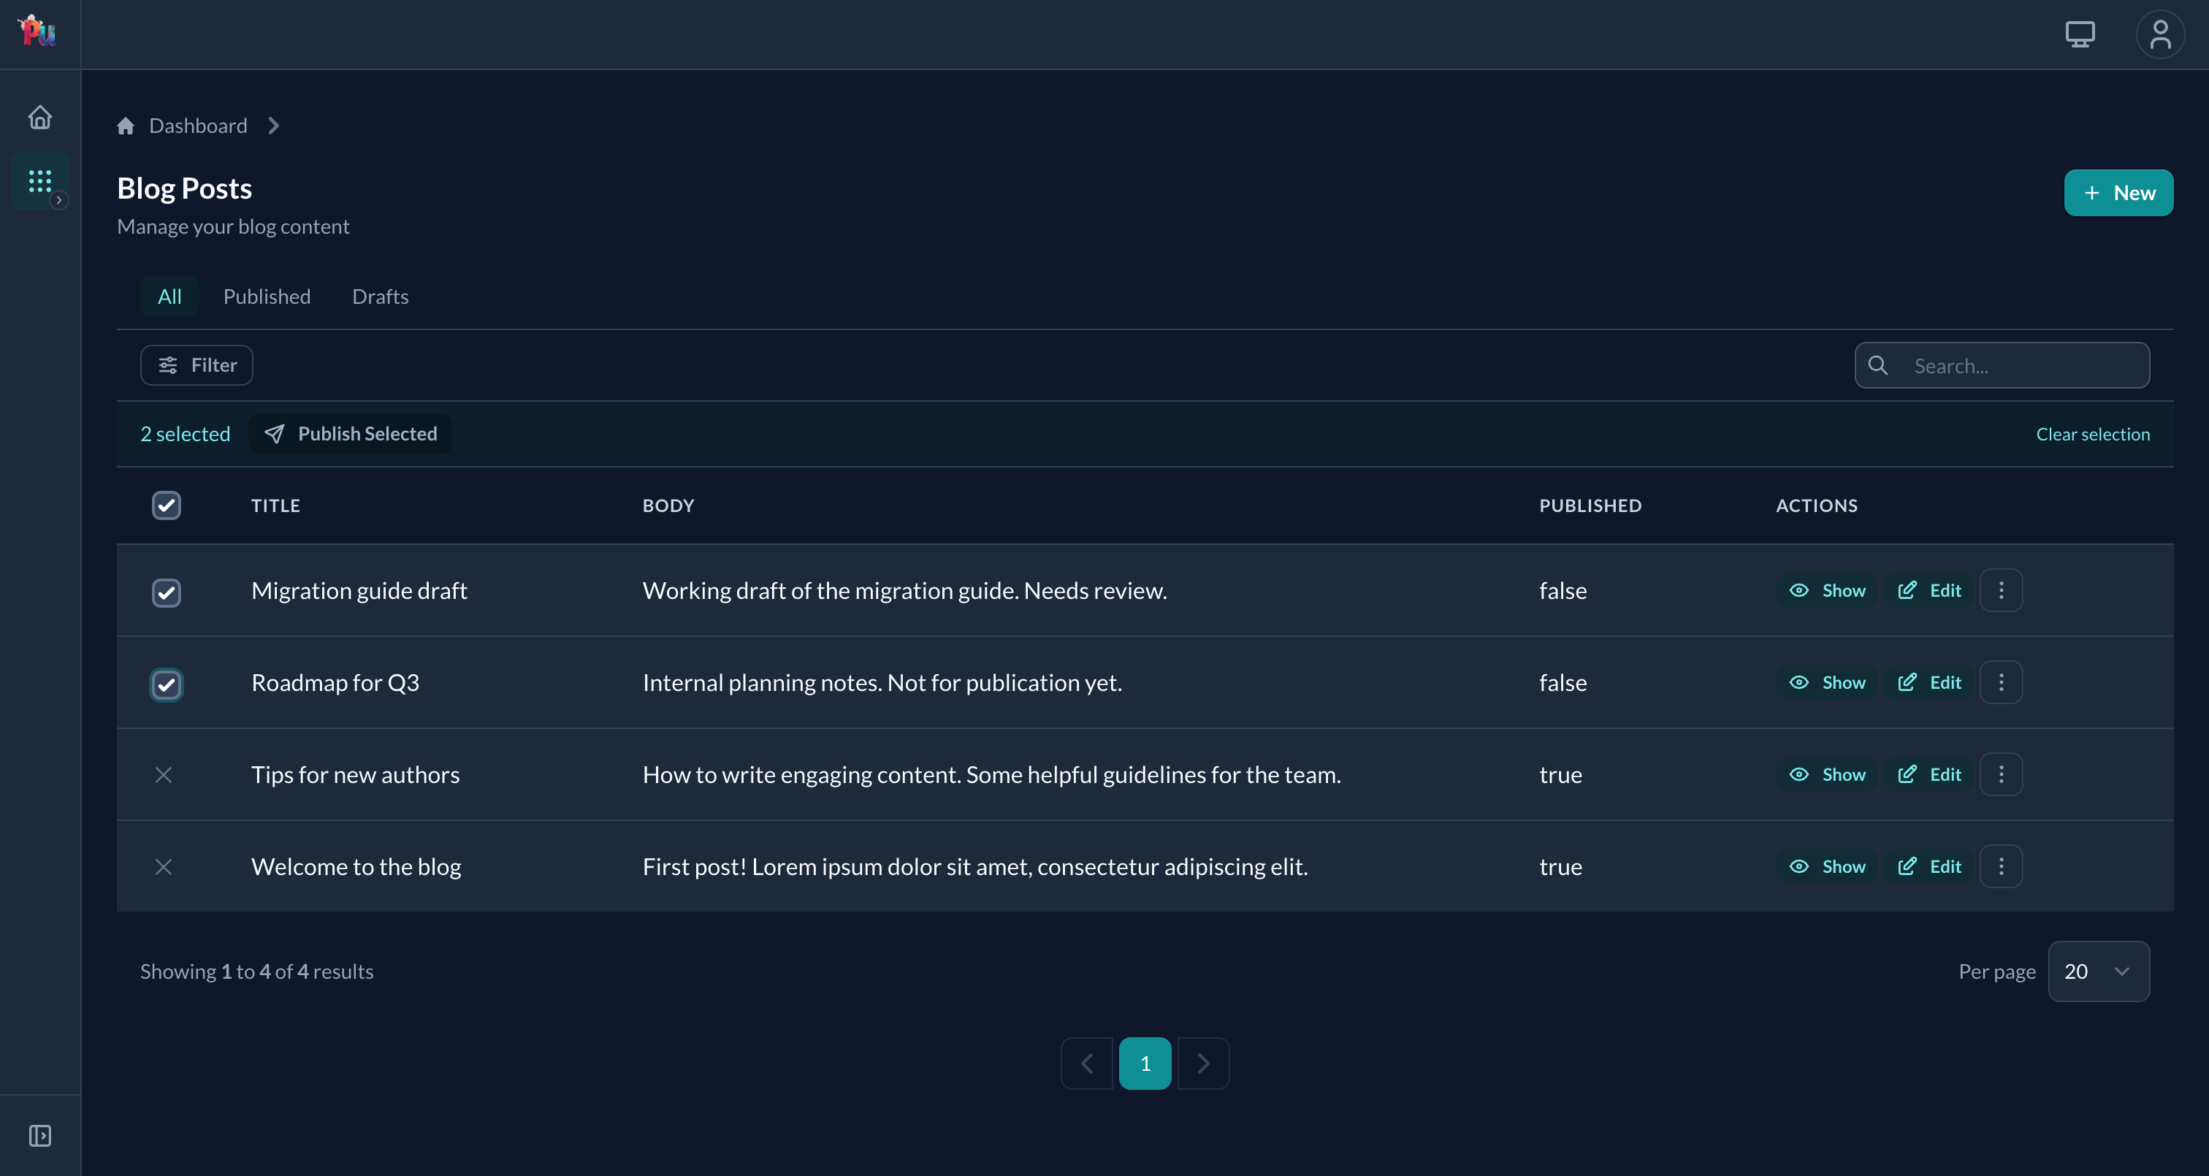This screenshot has height=1176, width=2209.
Task: Open the apps grid icon in the sidebar
Action: pos(40,180)
